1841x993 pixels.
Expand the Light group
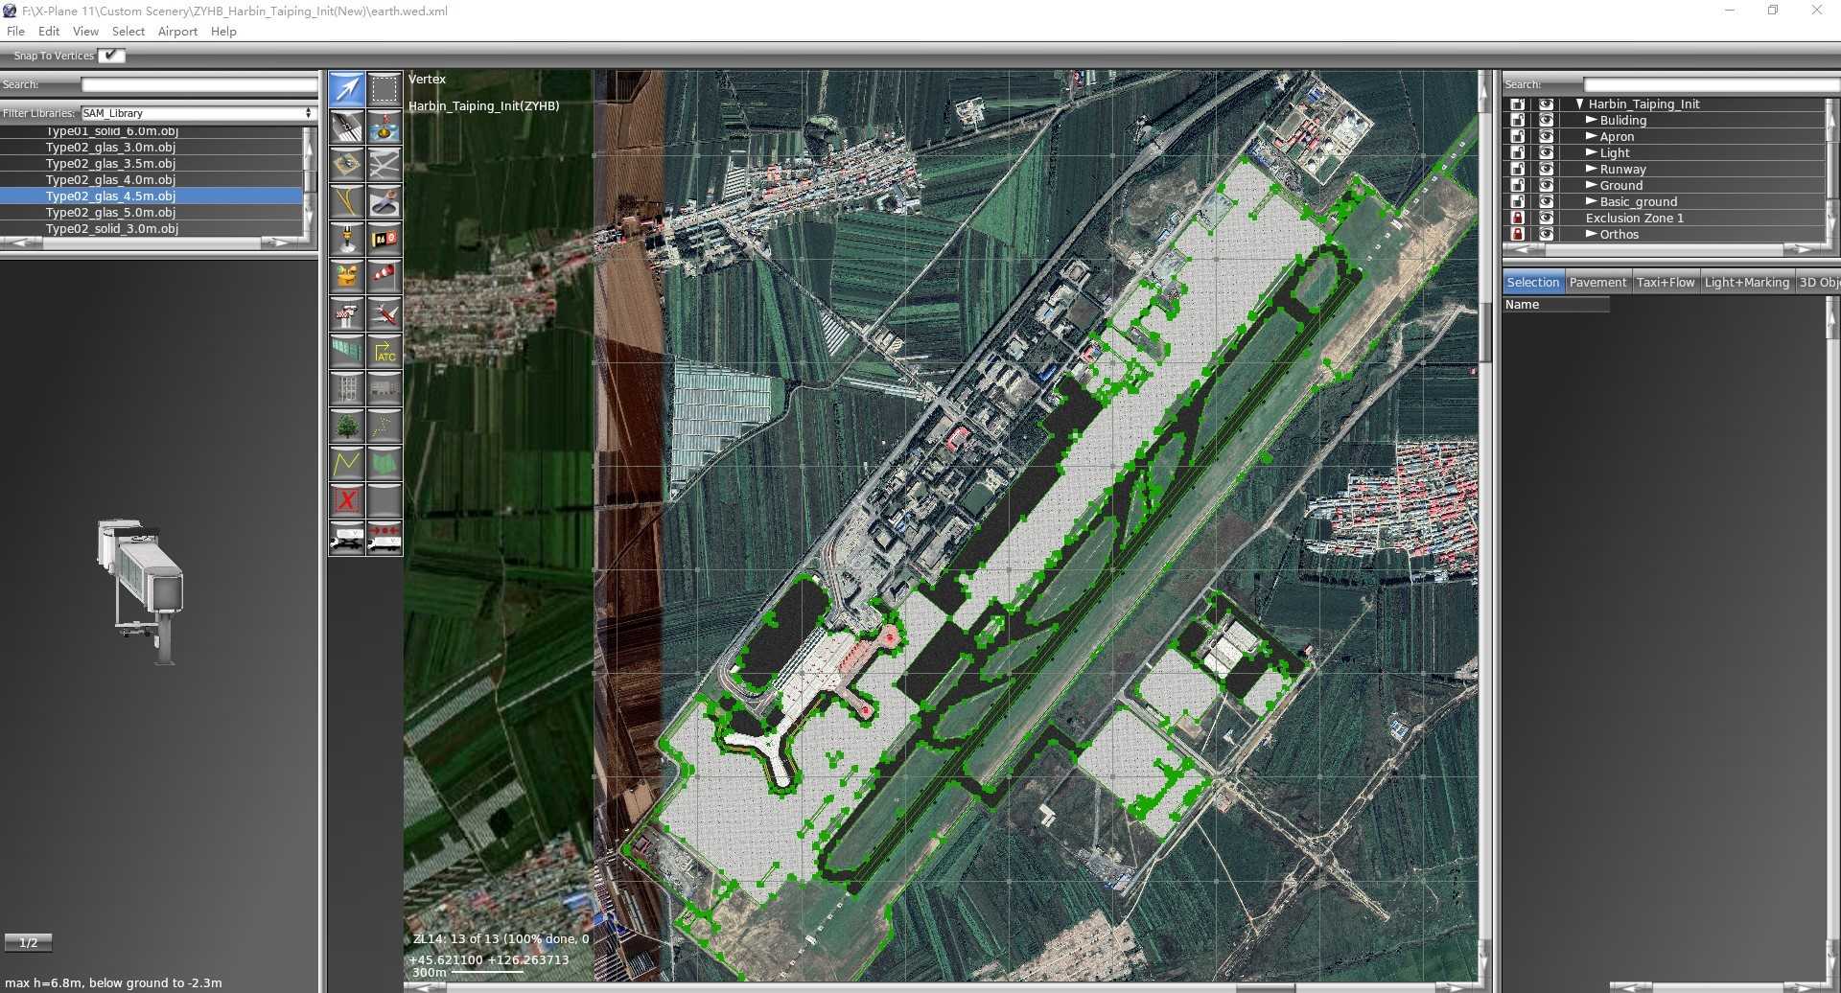[x=1591, y=152]
